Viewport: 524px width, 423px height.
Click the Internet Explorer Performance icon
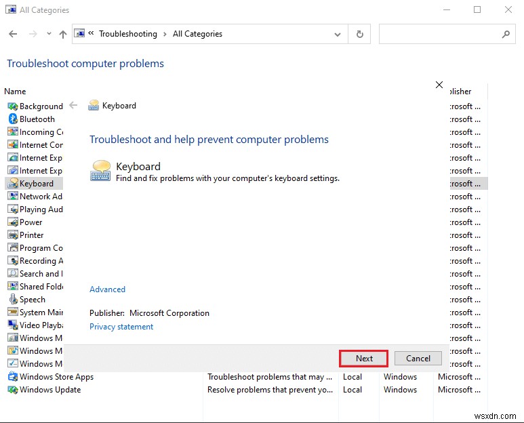(13, 158)
